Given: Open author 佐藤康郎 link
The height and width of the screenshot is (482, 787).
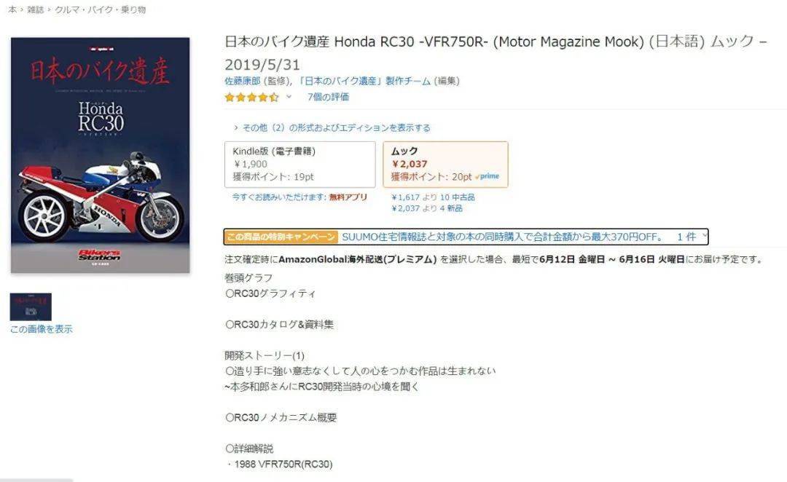Looking at the screenshot, I should 243,81.
